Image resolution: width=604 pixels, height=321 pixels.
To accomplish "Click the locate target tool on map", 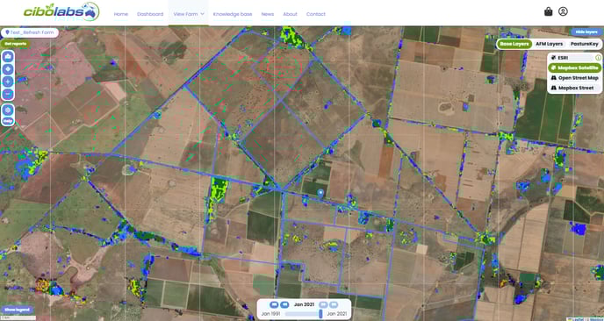I will click(x=8, y=69).
